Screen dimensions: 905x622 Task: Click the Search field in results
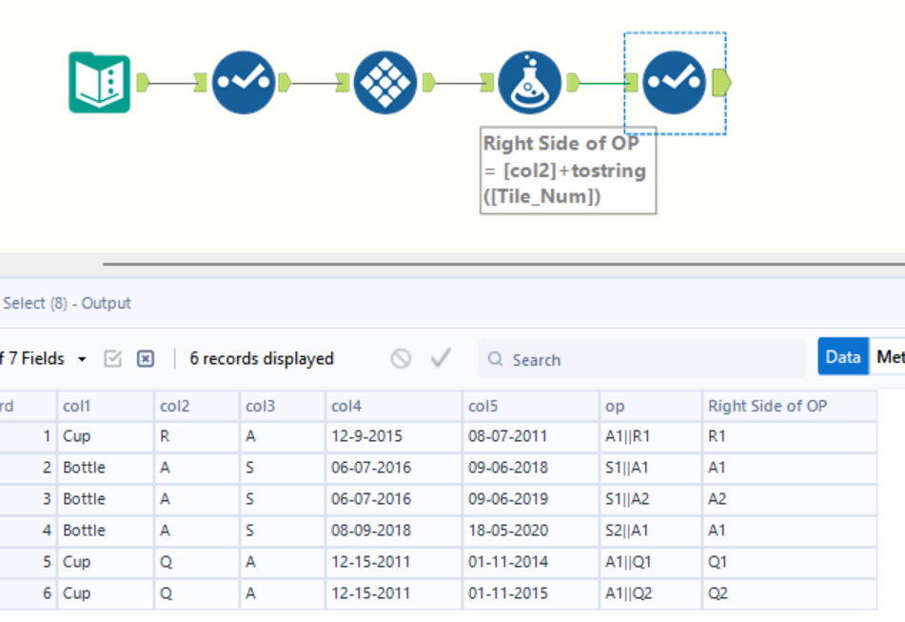pyautogui.click(x=642, y=359)
